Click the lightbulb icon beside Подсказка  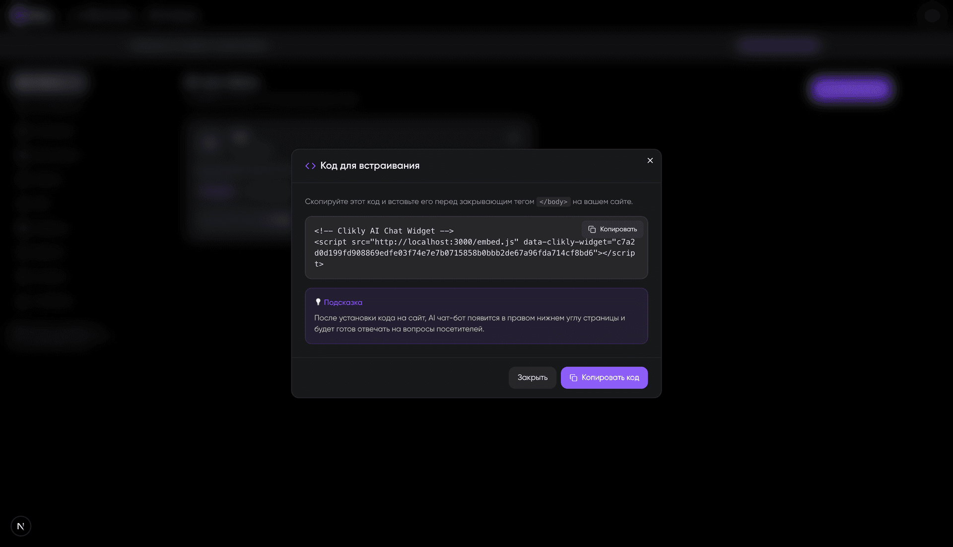point(318,302)
